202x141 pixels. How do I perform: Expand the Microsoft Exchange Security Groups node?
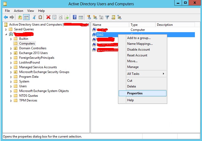tap(11, 72)
